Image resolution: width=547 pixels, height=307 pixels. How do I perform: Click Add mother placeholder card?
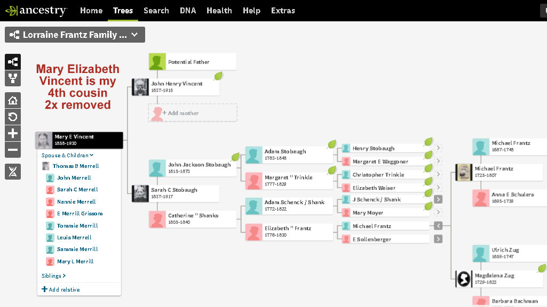(x=193, y=113)
